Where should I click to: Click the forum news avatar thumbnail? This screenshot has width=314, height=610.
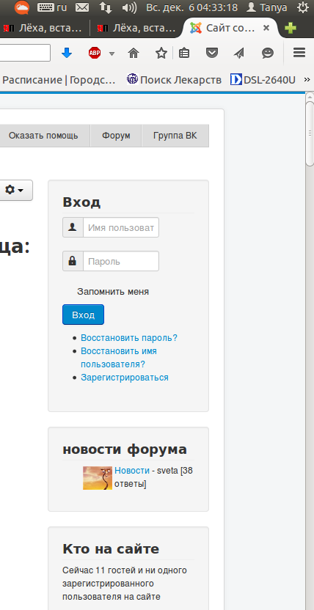coord(98,478)
